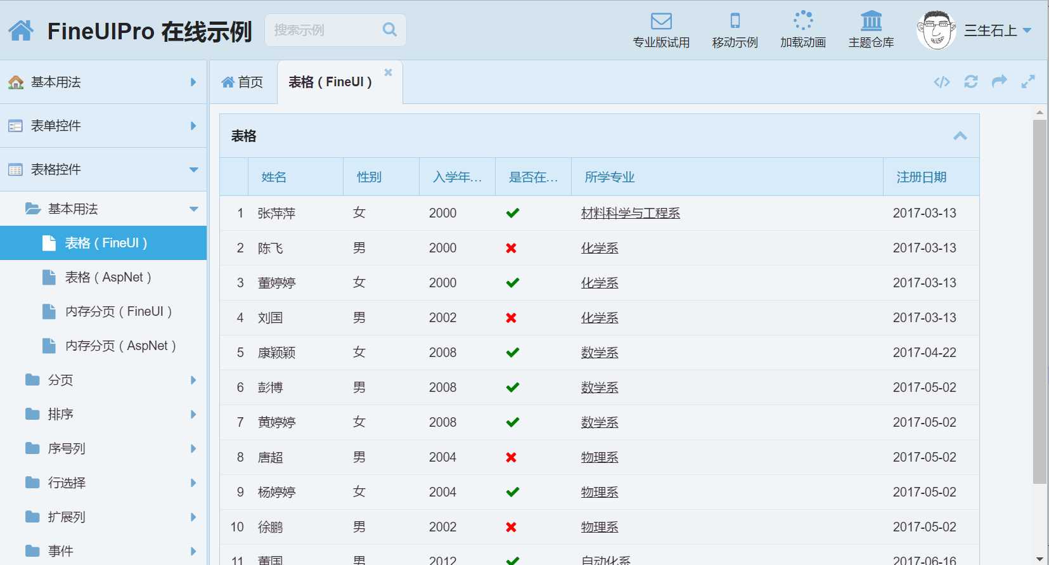Select the name 杨婷婷 in row 9
This screenshot has height=565, width=1049.
[276, 492]
